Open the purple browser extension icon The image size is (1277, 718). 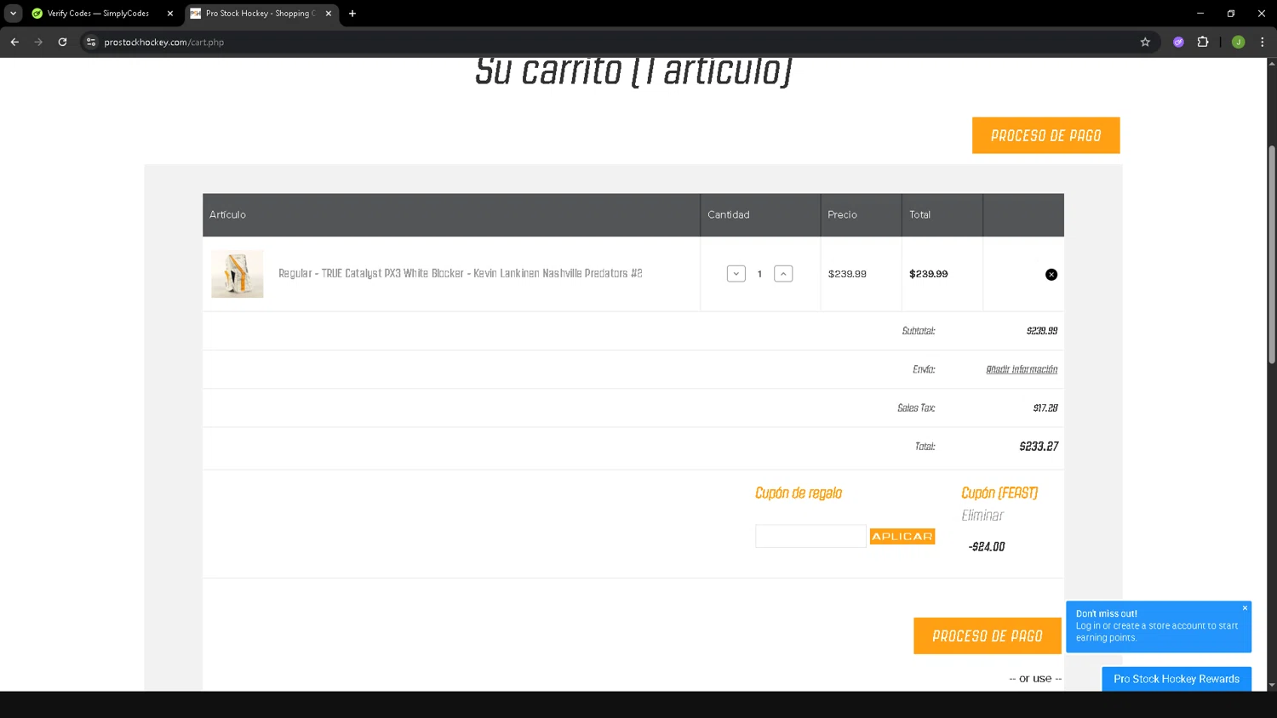[1178, 42]
